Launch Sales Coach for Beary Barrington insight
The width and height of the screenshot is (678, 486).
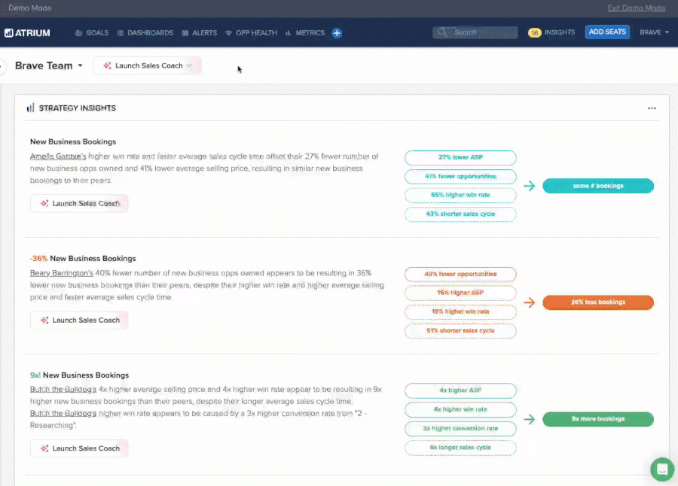point(79,320)
